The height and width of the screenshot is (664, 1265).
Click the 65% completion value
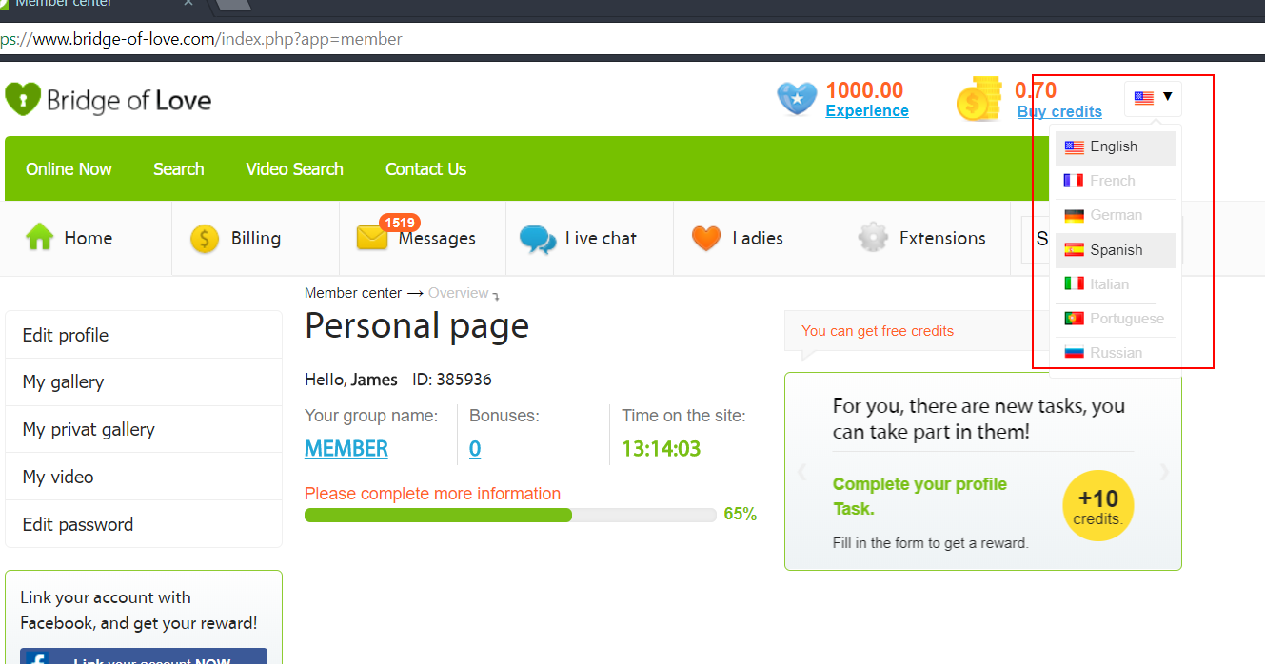tap(741, 515)
